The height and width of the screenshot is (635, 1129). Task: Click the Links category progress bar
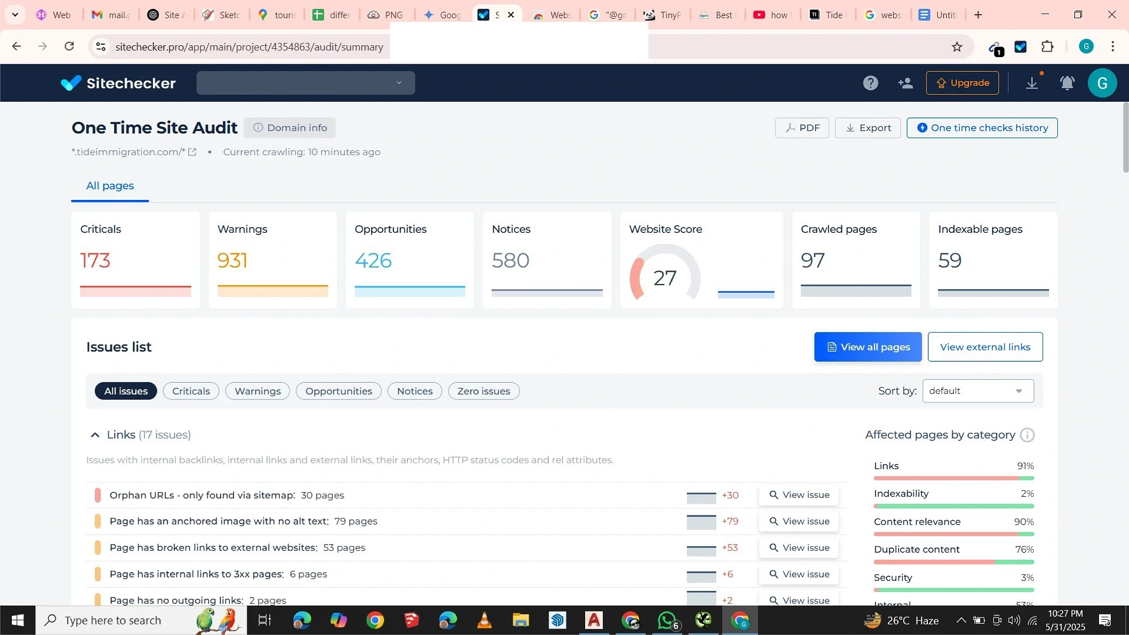coord(953,478)
